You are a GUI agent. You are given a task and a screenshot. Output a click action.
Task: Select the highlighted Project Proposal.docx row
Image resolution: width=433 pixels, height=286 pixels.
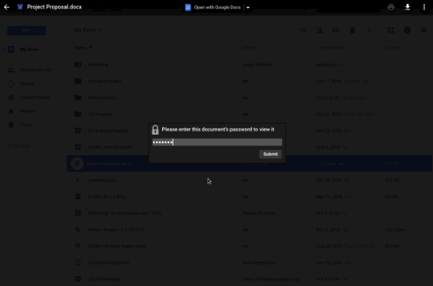click(249, 164)
